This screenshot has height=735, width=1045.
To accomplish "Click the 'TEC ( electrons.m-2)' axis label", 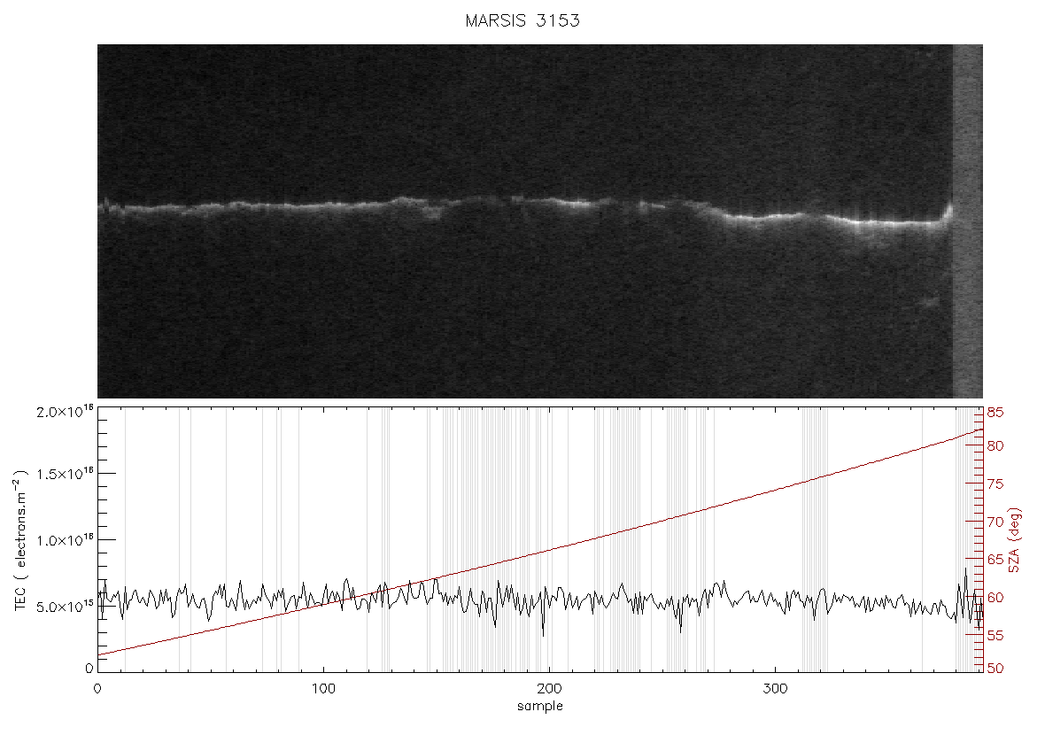I will coord(21,540).
